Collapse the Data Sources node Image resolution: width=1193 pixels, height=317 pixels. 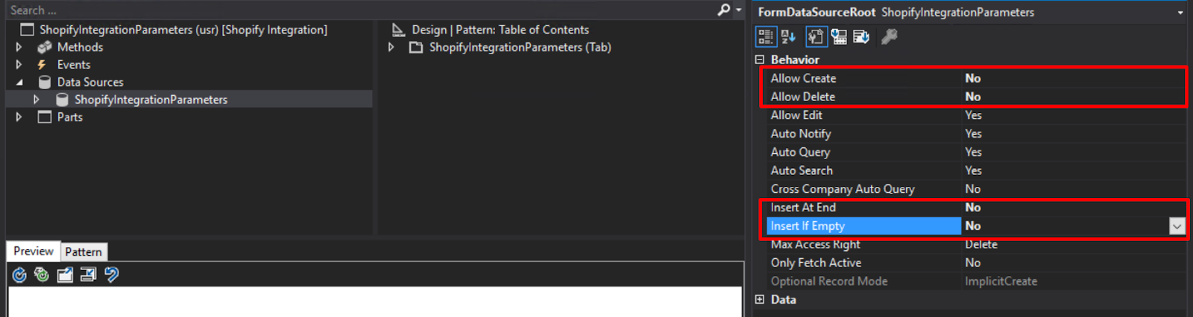(x=19, y=82)
